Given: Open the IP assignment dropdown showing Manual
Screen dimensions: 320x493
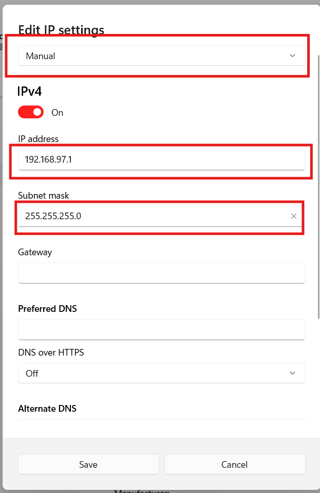Looking at the screenshot, I should coord(162,56).
